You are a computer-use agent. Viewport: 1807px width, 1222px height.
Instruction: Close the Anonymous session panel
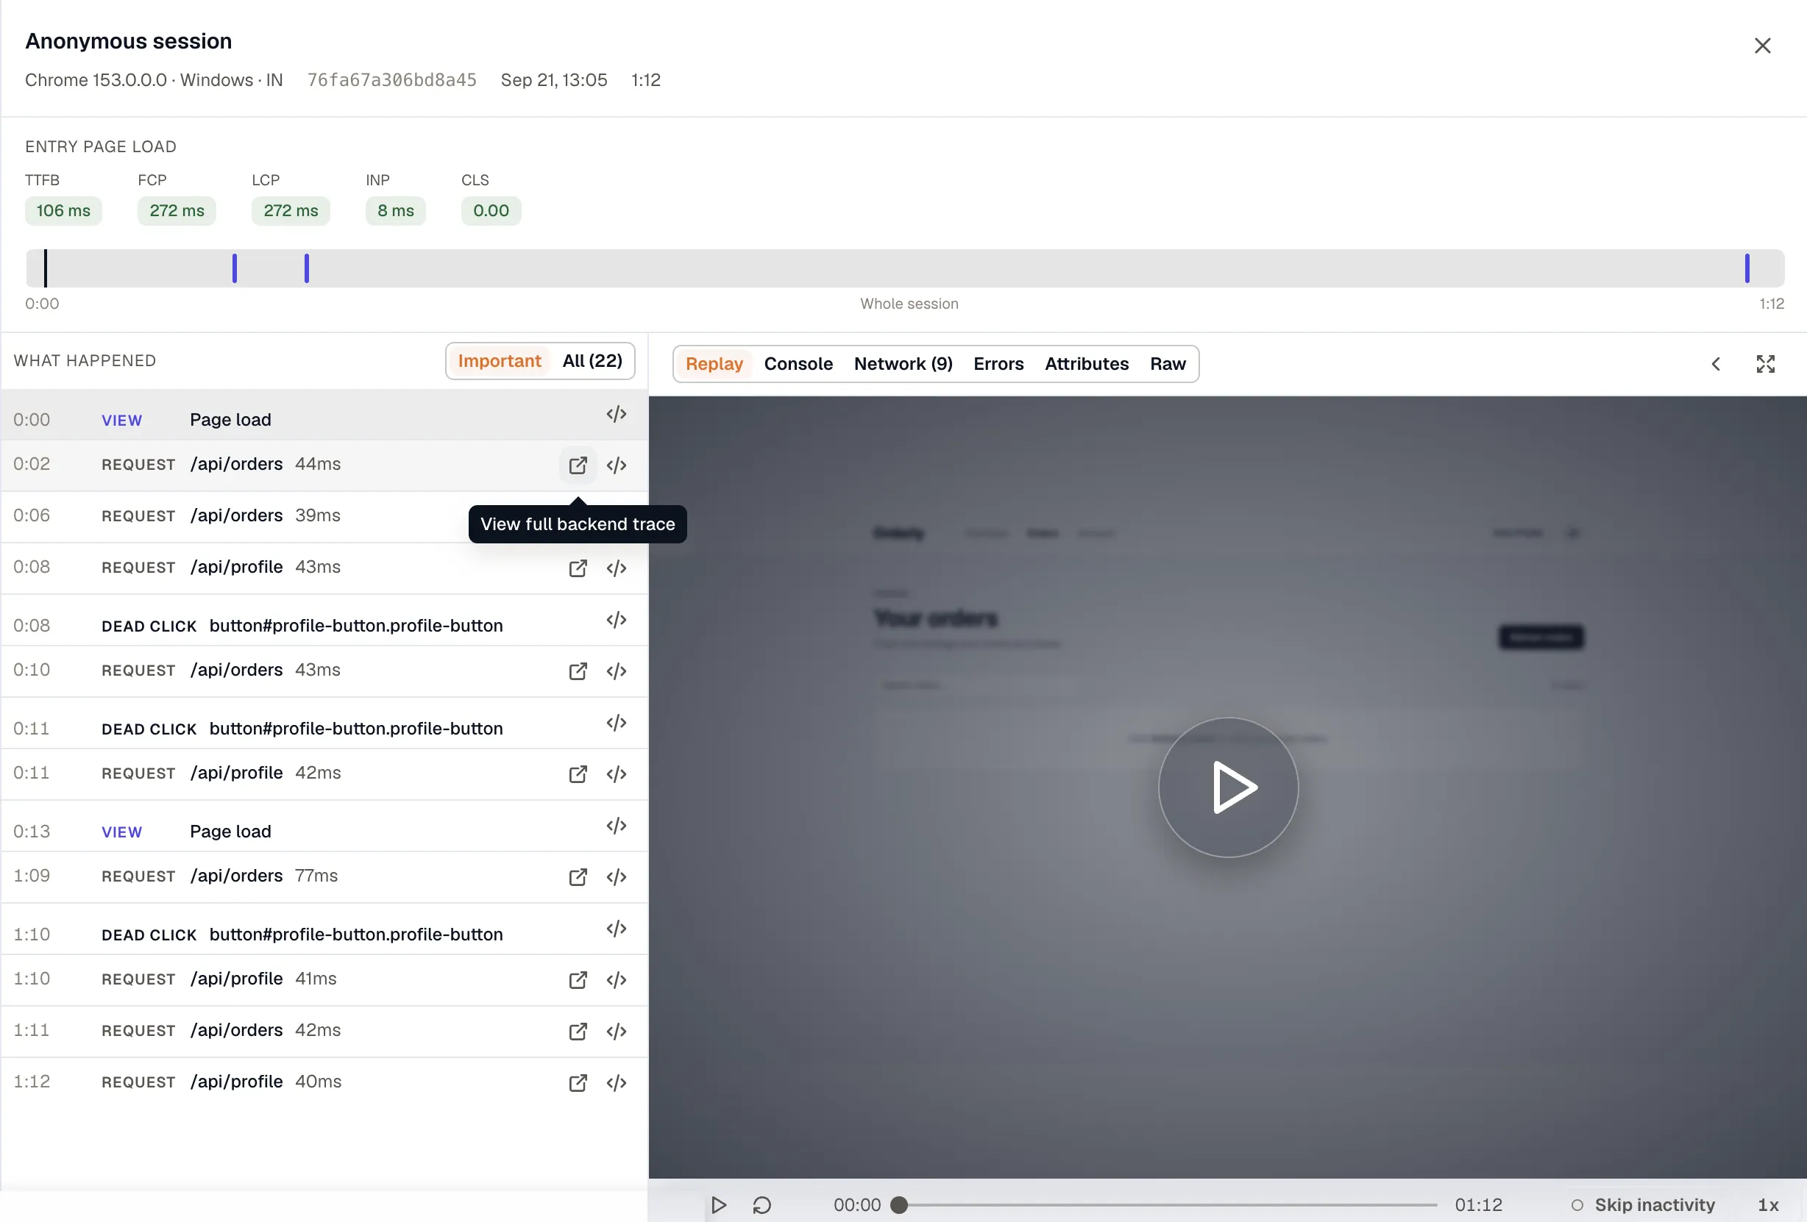(1762, 46)
